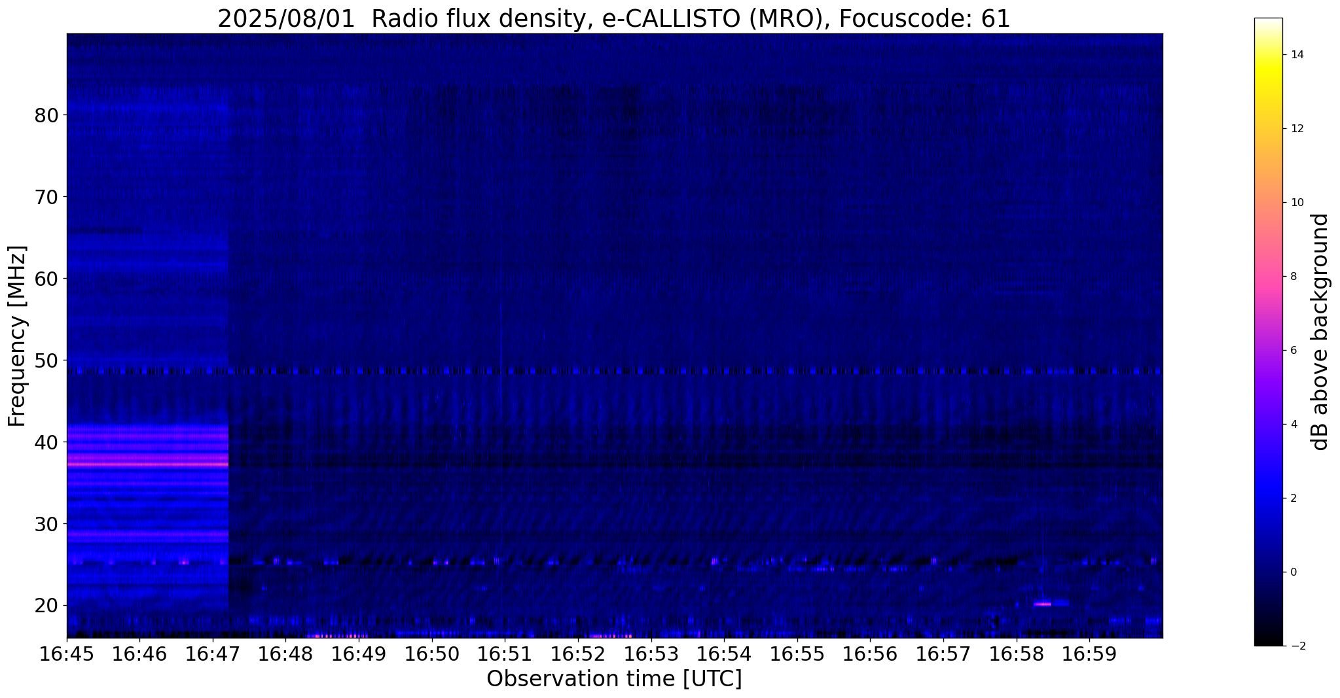Click the 16:55 time tick label
This screenshot has width=1340, height=698.
pos(798,654)
